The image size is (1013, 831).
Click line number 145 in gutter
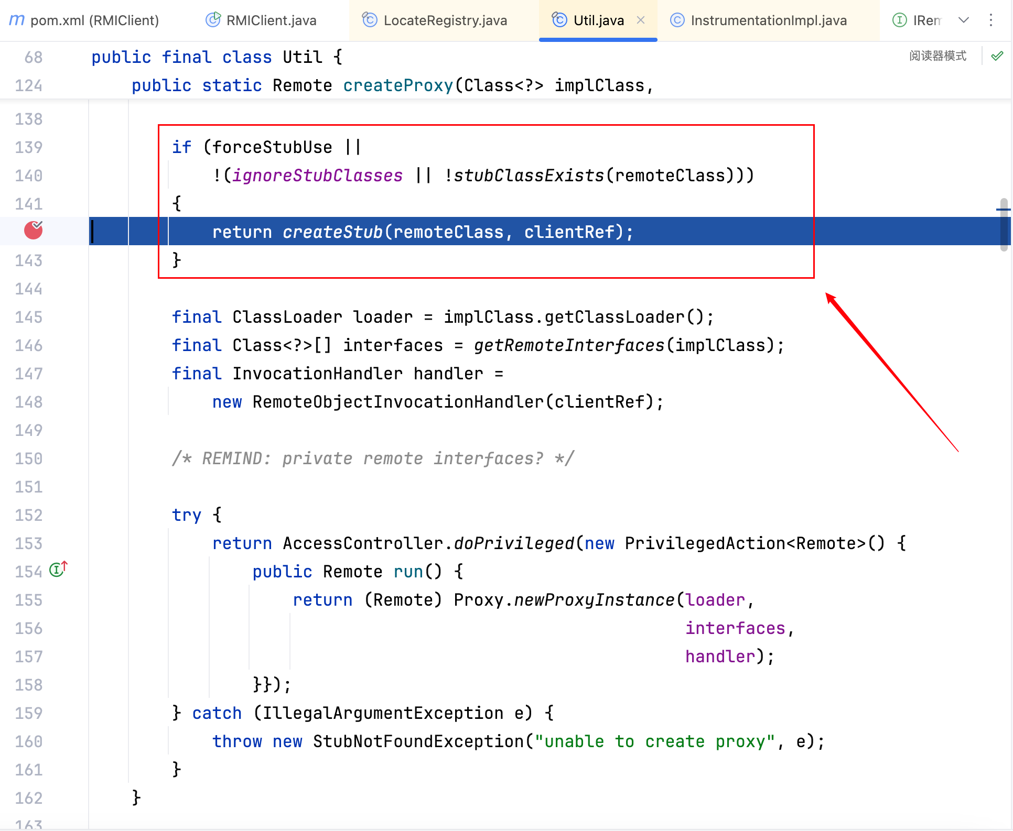[x=29, y=317]
